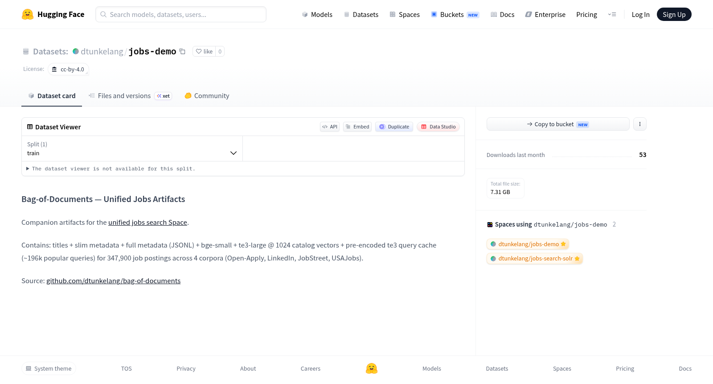The width and height of the screenshot is (713, 384).
Task: Open Models footer link
Action: tap(432, 368)
